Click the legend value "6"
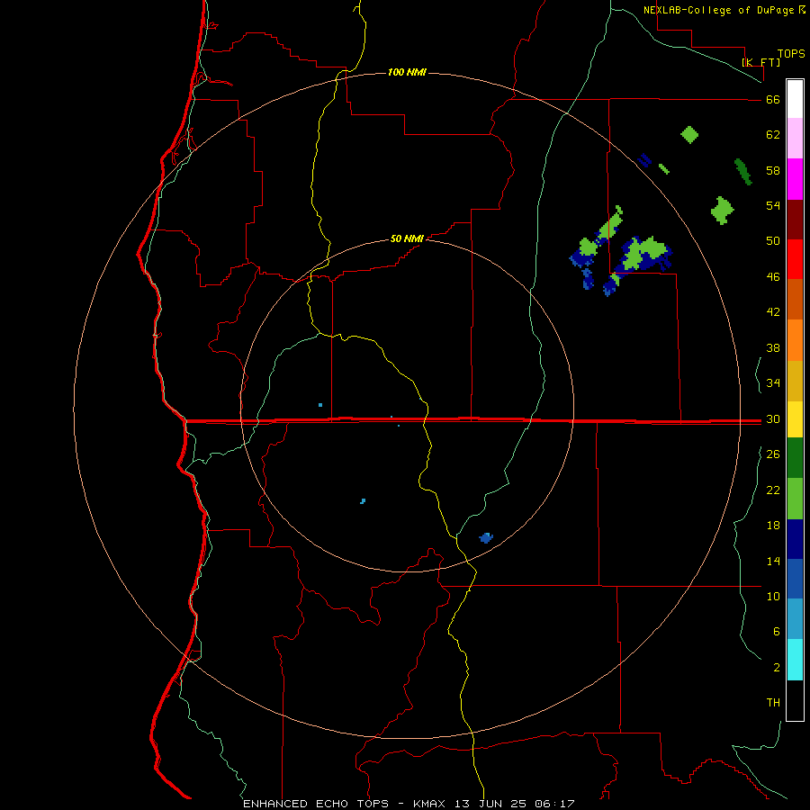This screenshot has width=810, height=810. click(x=777, y=632)
